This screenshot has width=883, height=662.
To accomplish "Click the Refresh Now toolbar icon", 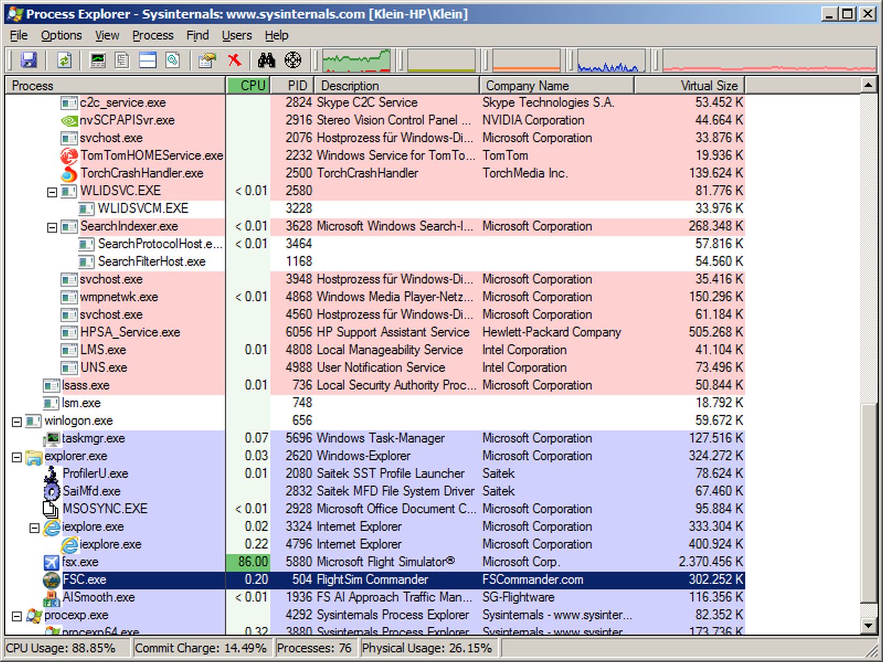I will click(65, 60).
